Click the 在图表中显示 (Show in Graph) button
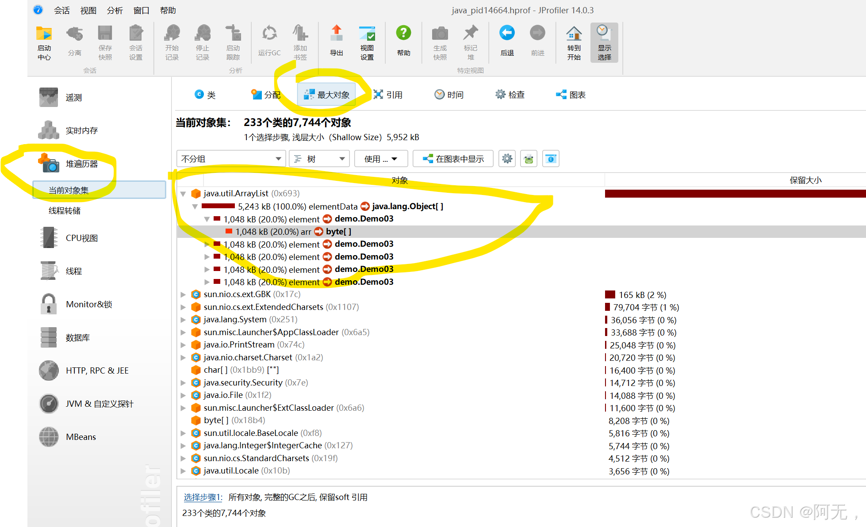Image resolution: width=866 pixels, height=527 pixels. coord(453,159)
